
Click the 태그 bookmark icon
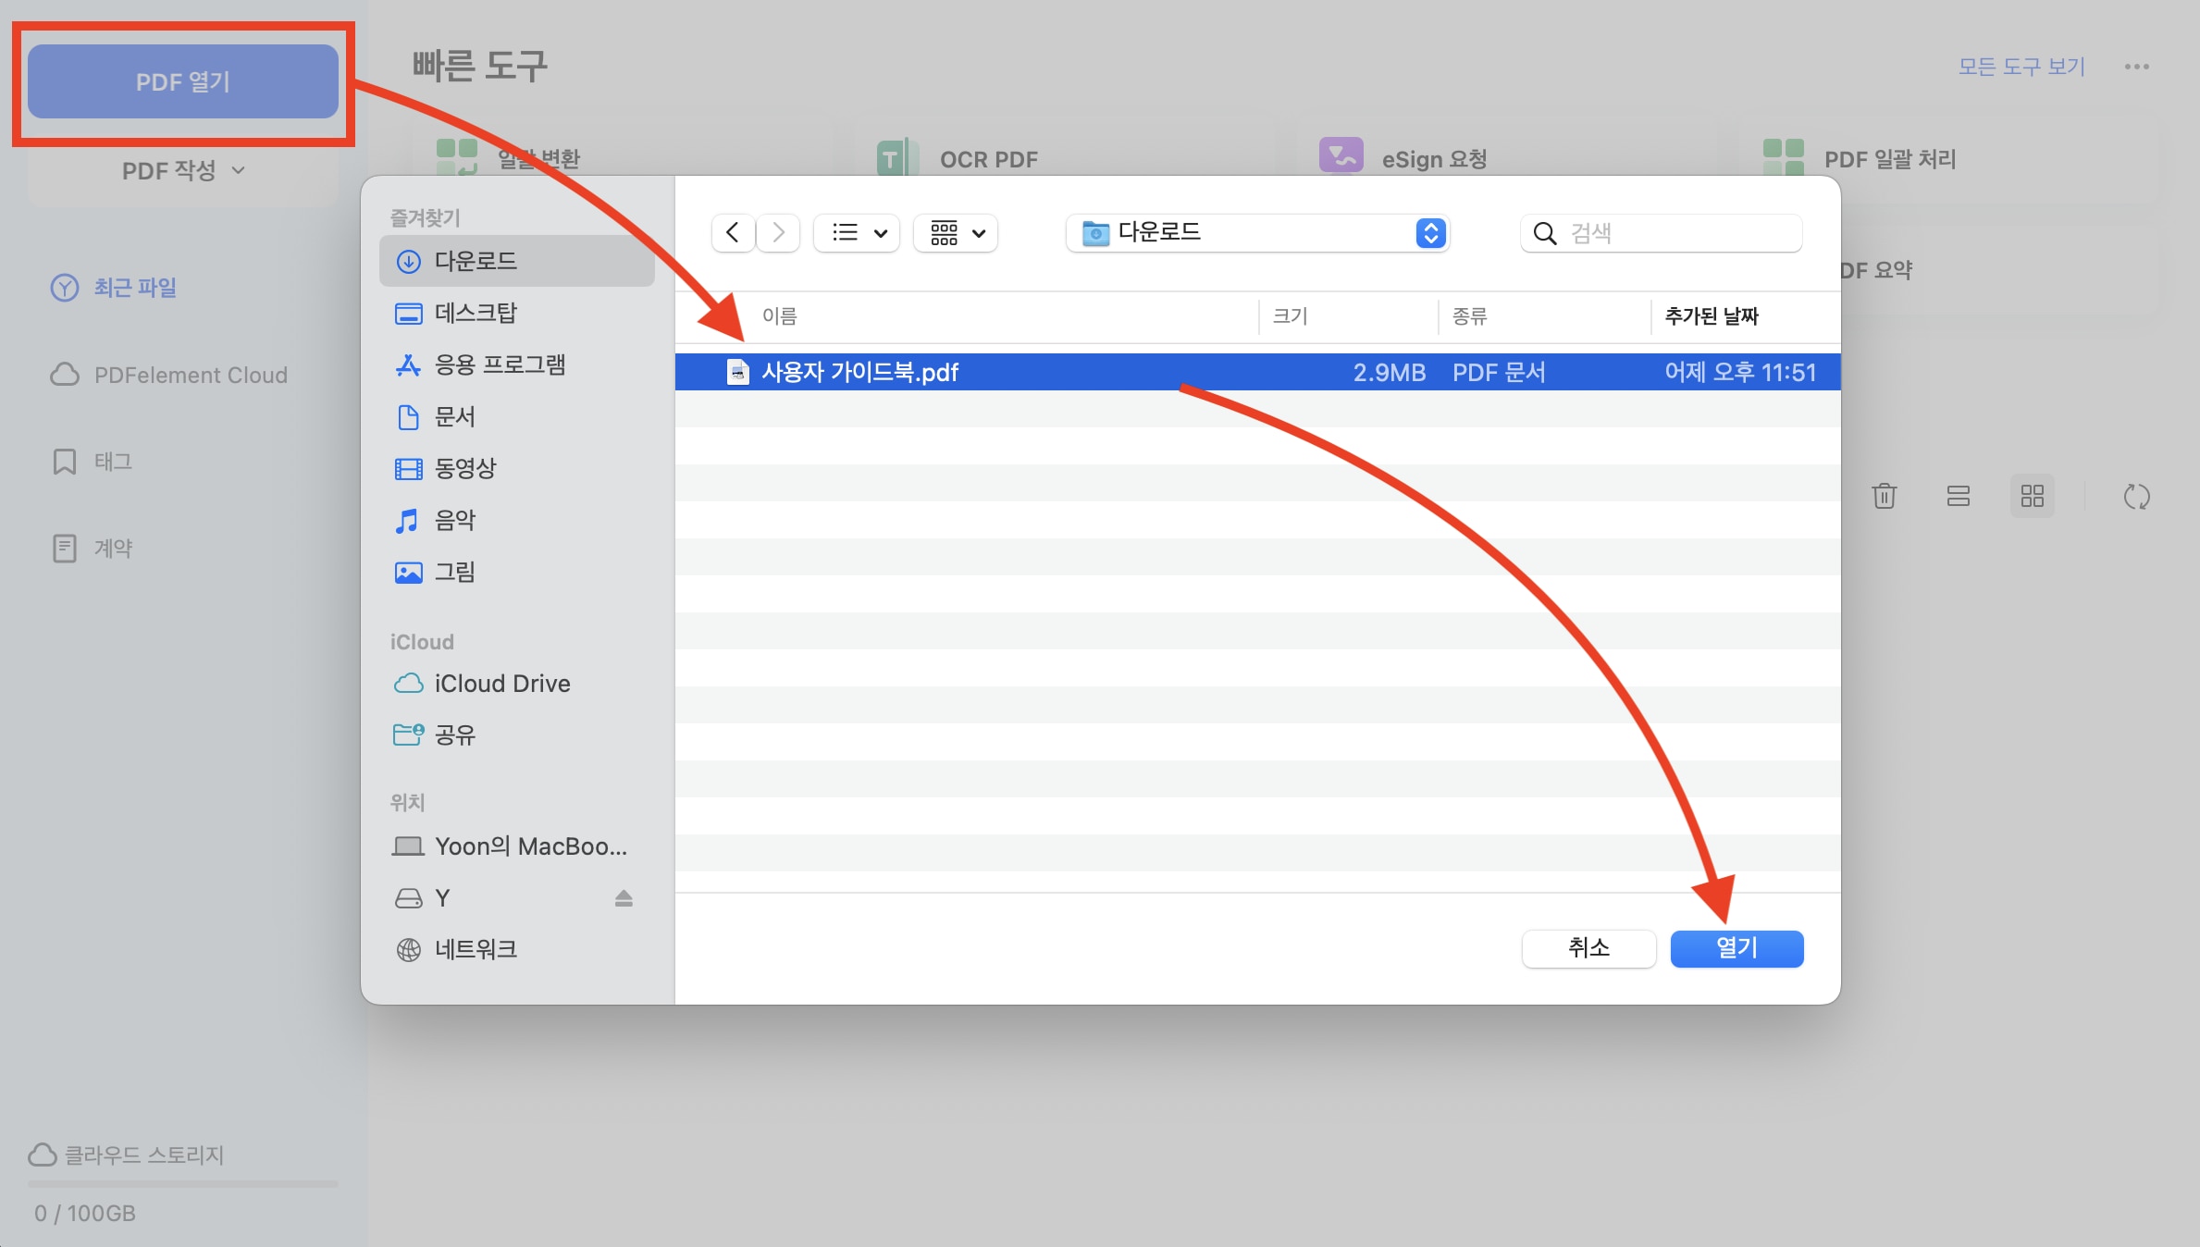point(64,462)
